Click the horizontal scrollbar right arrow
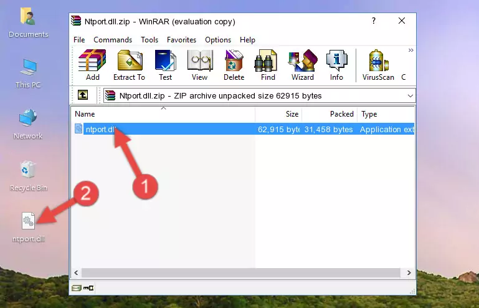 [409, 272]
